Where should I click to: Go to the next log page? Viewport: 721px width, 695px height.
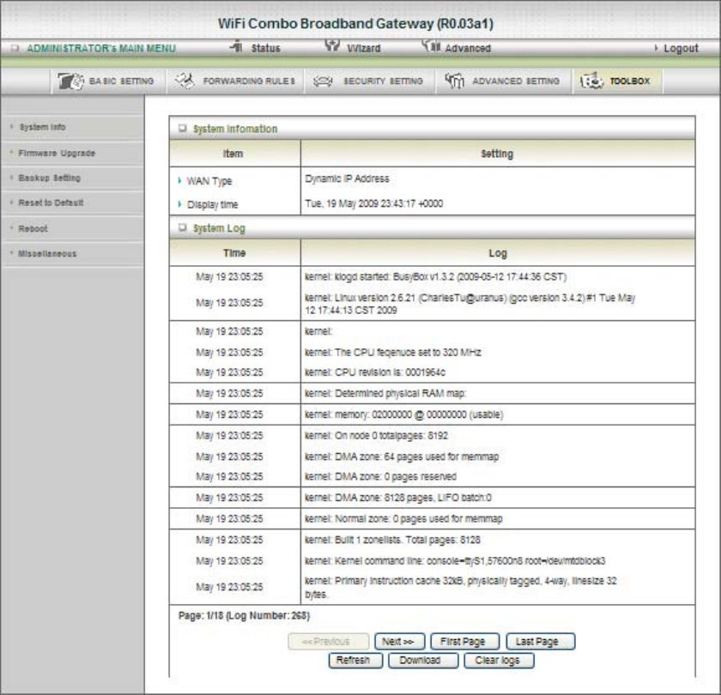399,641
